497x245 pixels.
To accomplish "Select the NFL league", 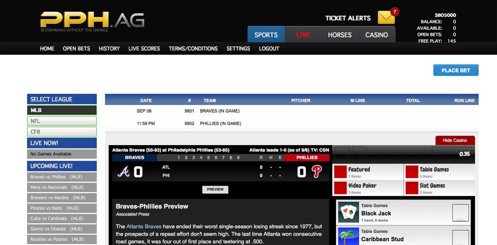I will point(62,121).
